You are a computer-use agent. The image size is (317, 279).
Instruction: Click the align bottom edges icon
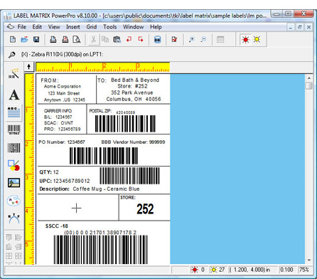[9, 247]
